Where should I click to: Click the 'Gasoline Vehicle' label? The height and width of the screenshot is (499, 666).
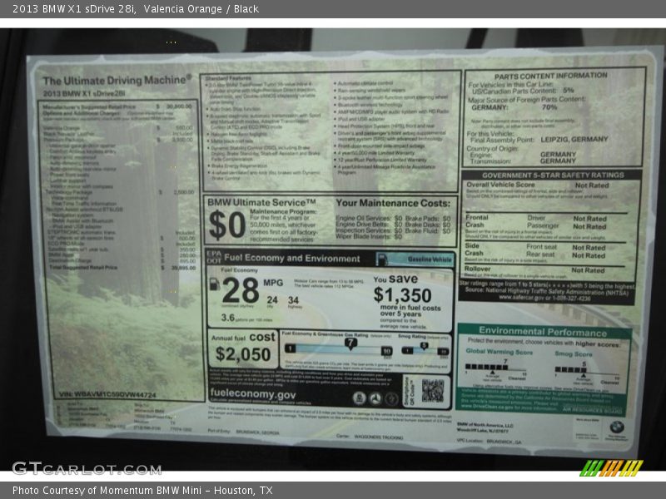coord(430,259)
